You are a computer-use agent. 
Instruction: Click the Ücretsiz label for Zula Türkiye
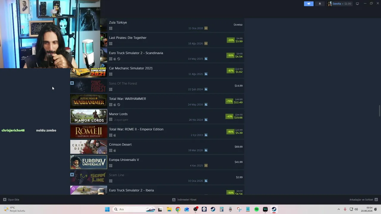click(x=238, y=25)
